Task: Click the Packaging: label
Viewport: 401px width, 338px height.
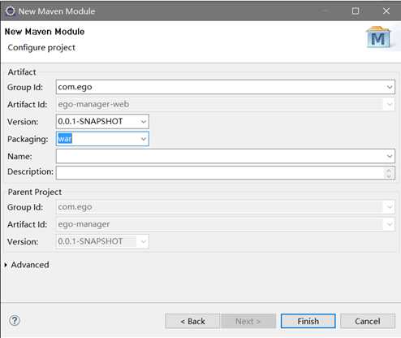Action: click(x=28, y=139)
